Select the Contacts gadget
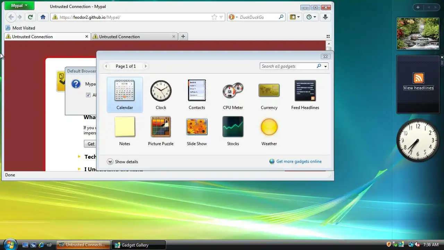Screen dimensions: 444x250 (x=197, y=95)
